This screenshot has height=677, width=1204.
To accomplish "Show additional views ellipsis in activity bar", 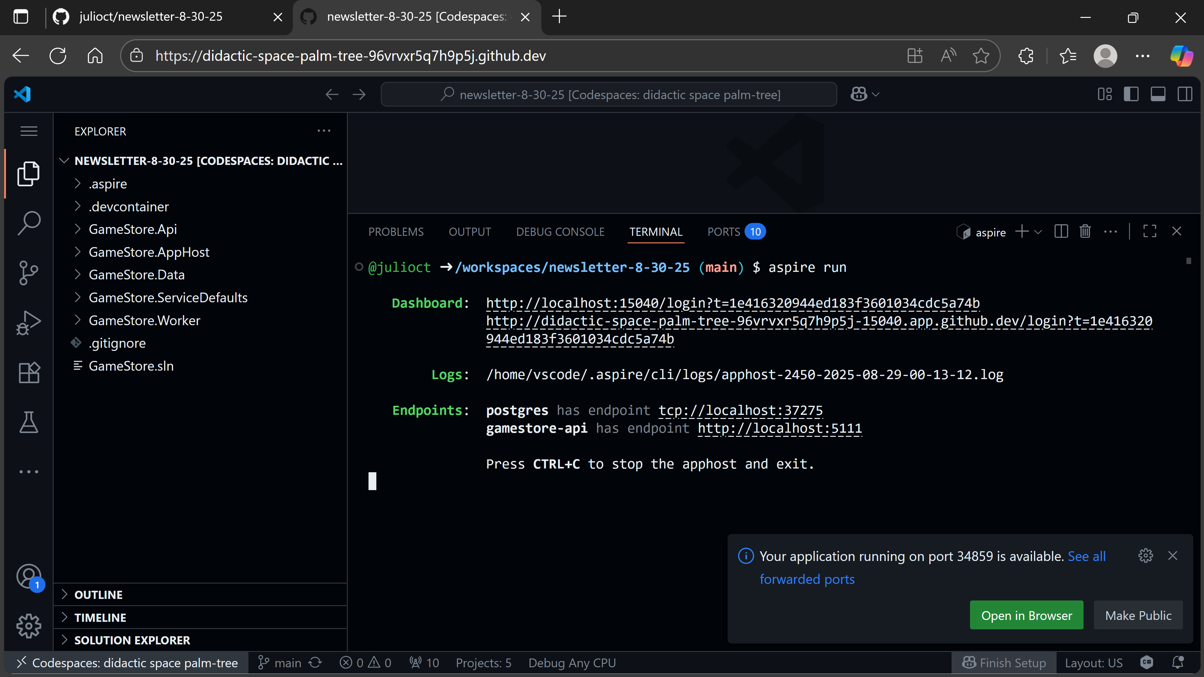I will point(29,472).
